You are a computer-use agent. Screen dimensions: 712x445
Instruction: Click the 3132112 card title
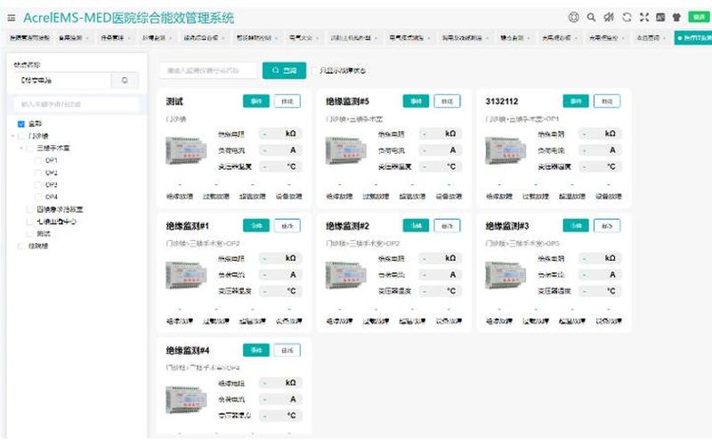pos(502,101)
